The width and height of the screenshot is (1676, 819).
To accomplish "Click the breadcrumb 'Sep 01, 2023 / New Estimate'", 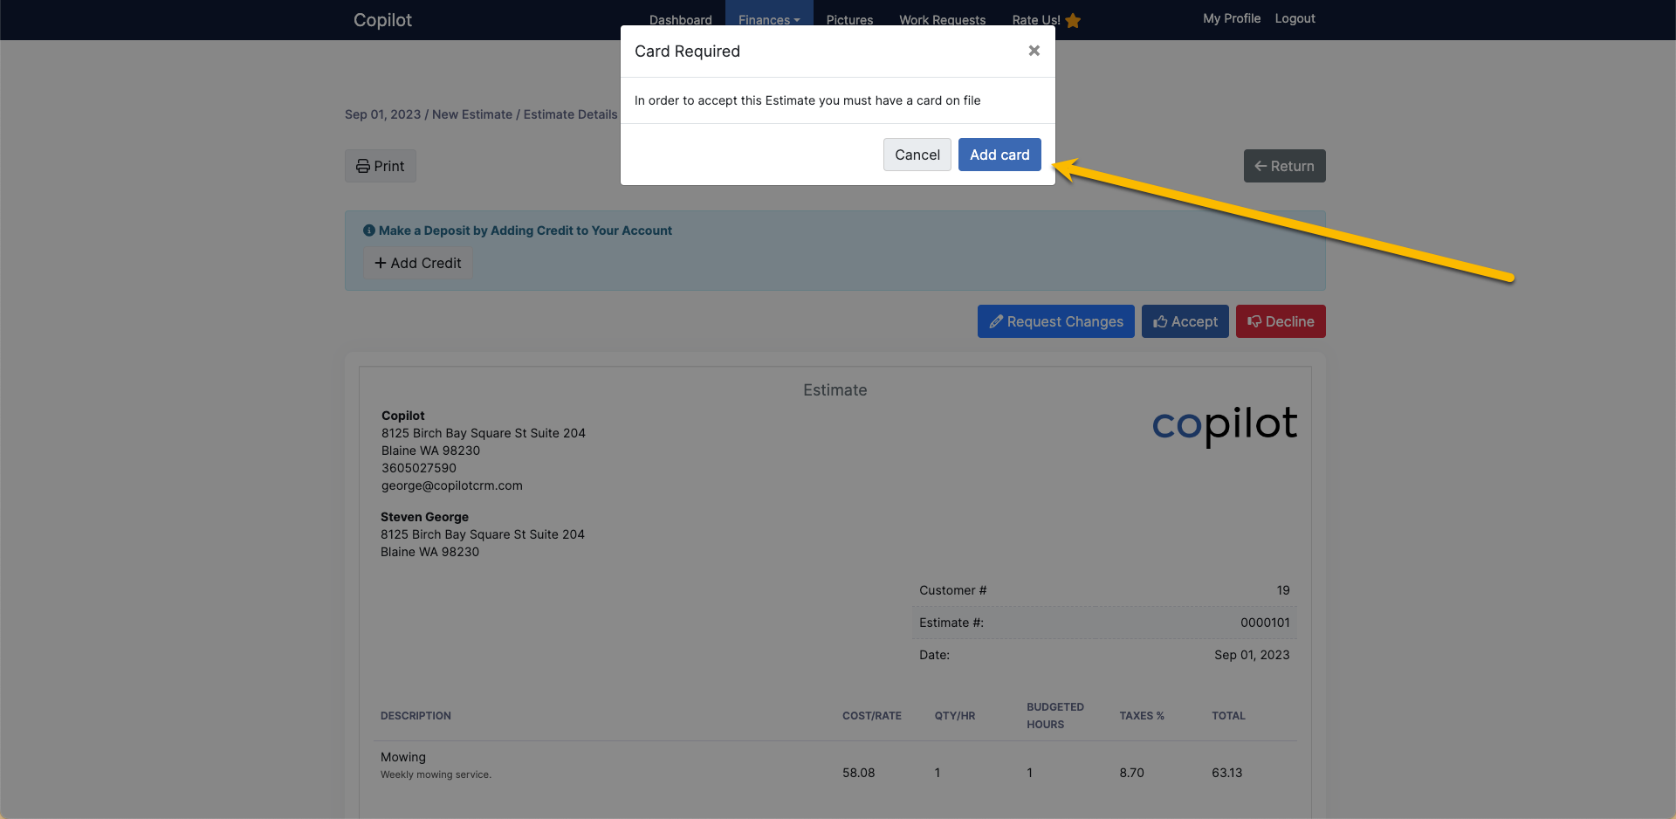I will (429, 114).
